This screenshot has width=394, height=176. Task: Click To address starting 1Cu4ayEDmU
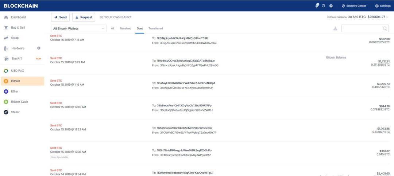point(186,83)
